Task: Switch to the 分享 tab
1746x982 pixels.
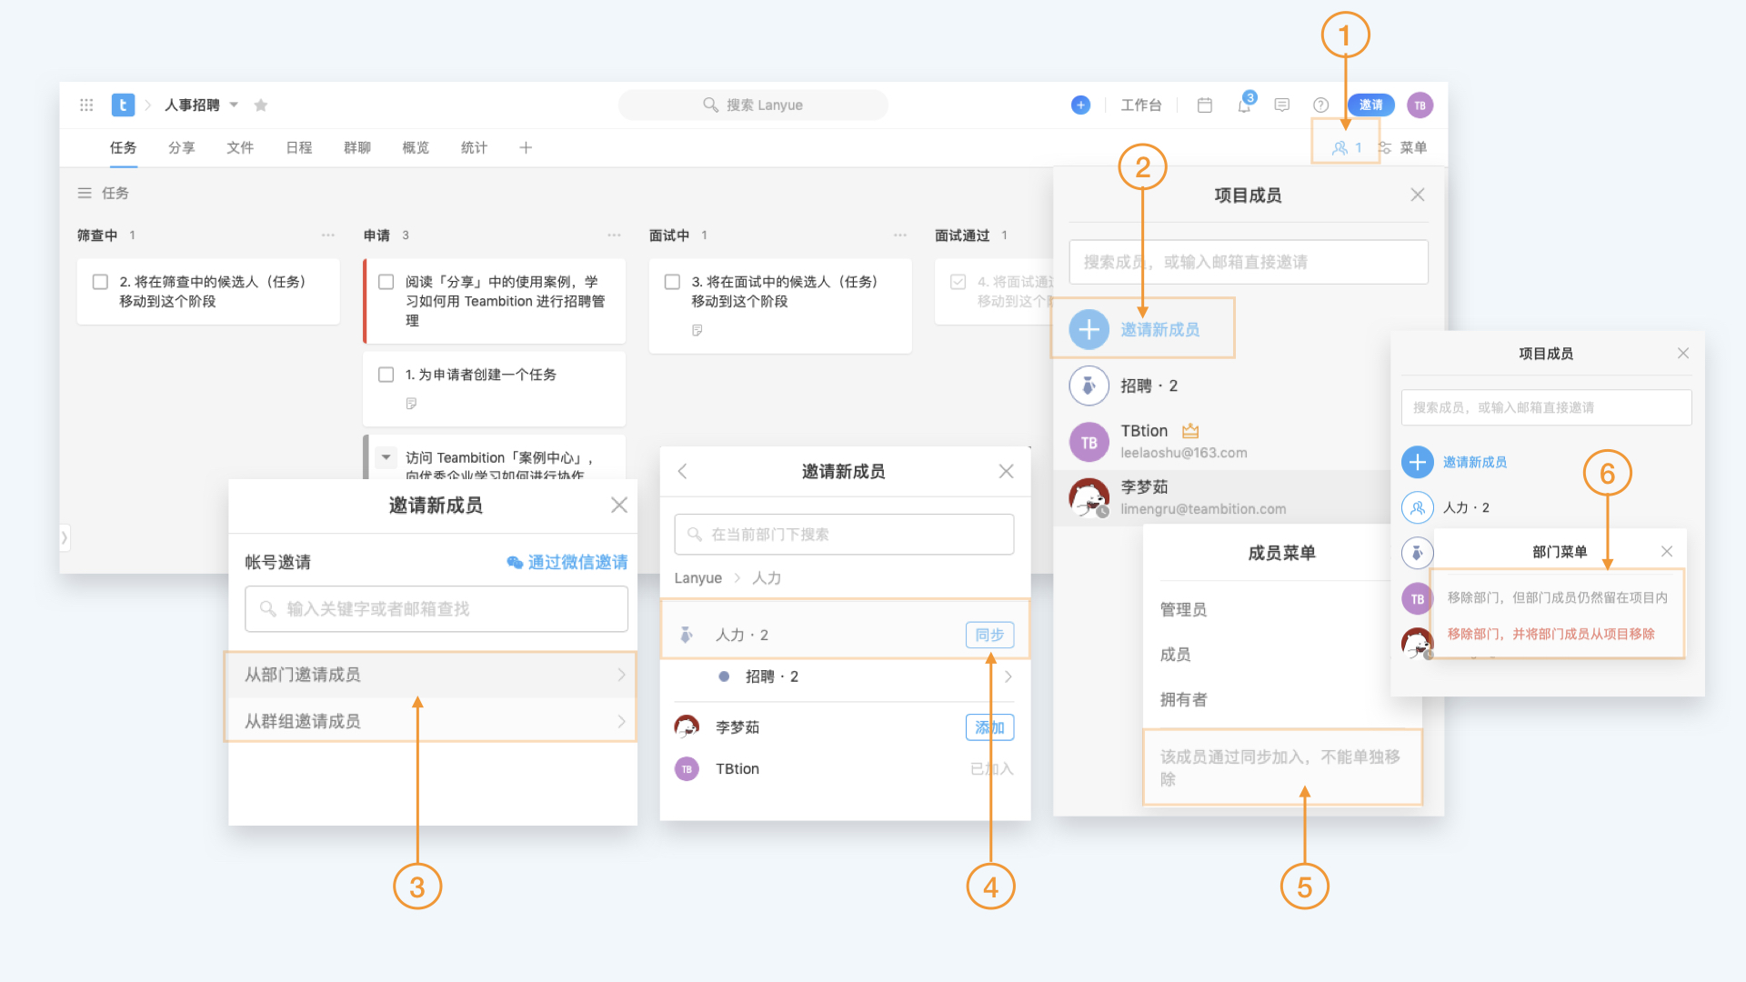Action: (182, 148)
